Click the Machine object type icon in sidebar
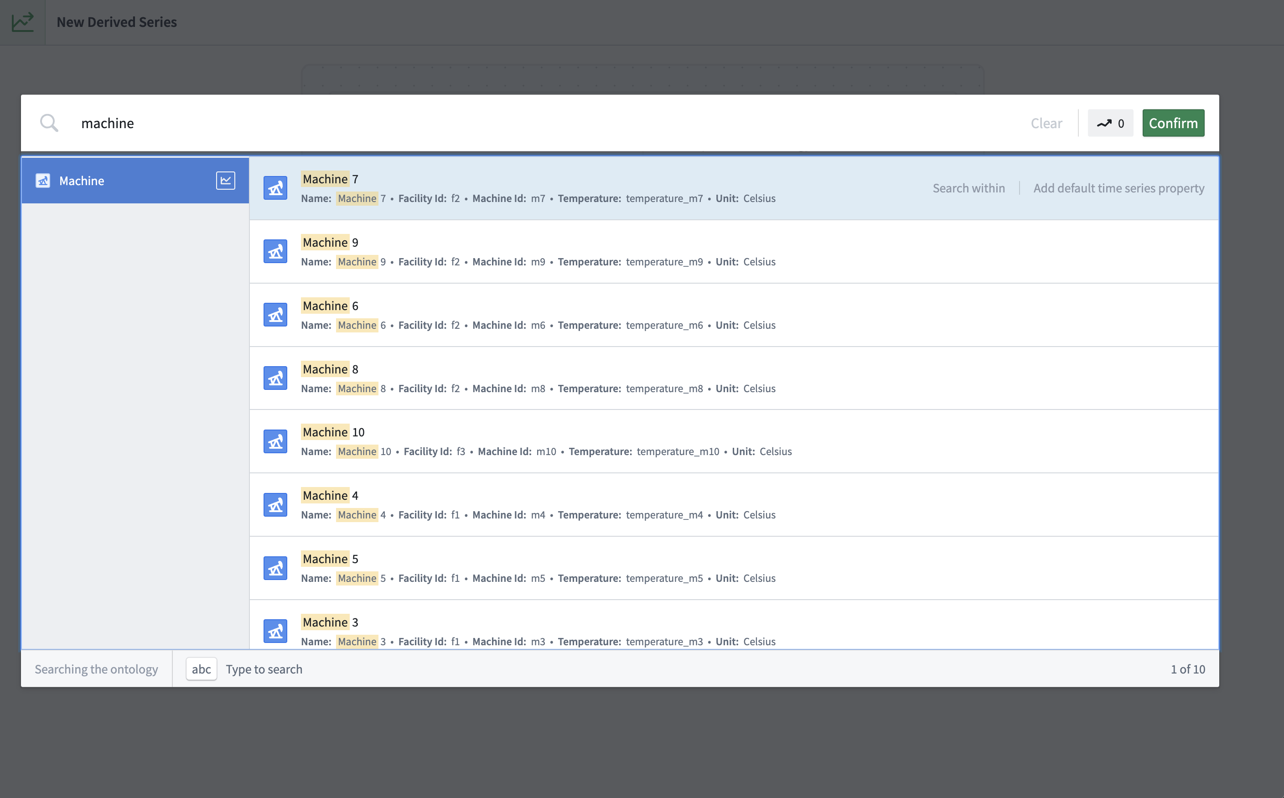Image resolution: width=1284 pixels, height=798 pixels. click(43, 181)
